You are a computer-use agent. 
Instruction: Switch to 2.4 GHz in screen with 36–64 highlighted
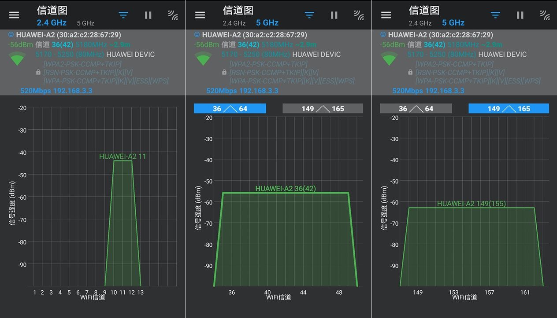click(234, 23)
